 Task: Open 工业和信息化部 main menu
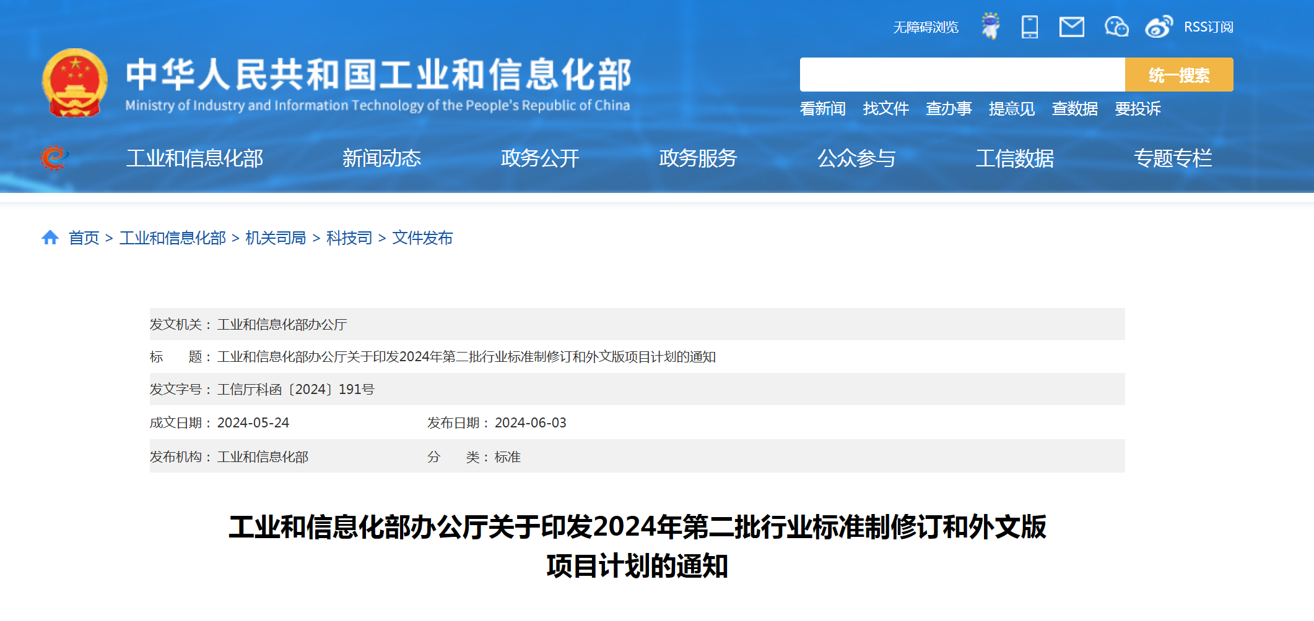point(194,158)
